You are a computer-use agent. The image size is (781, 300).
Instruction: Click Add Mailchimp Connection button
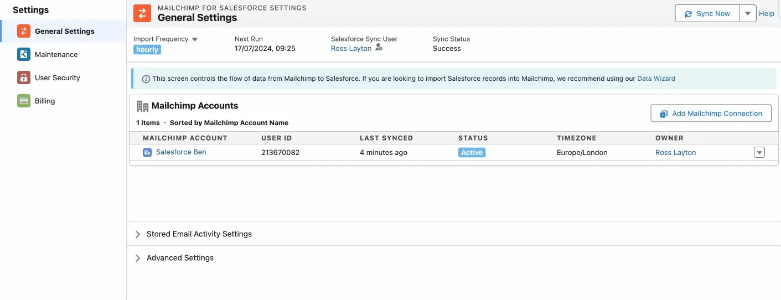pos(711,113)
